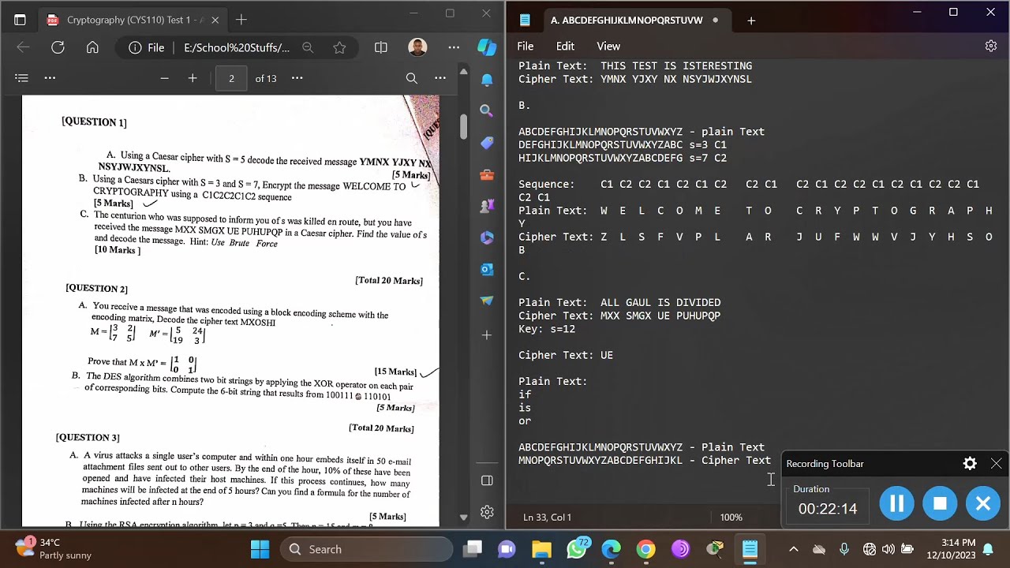Pause the screen recording
The width and height of the screenshot is (1010, 568).
click(896, 503)
